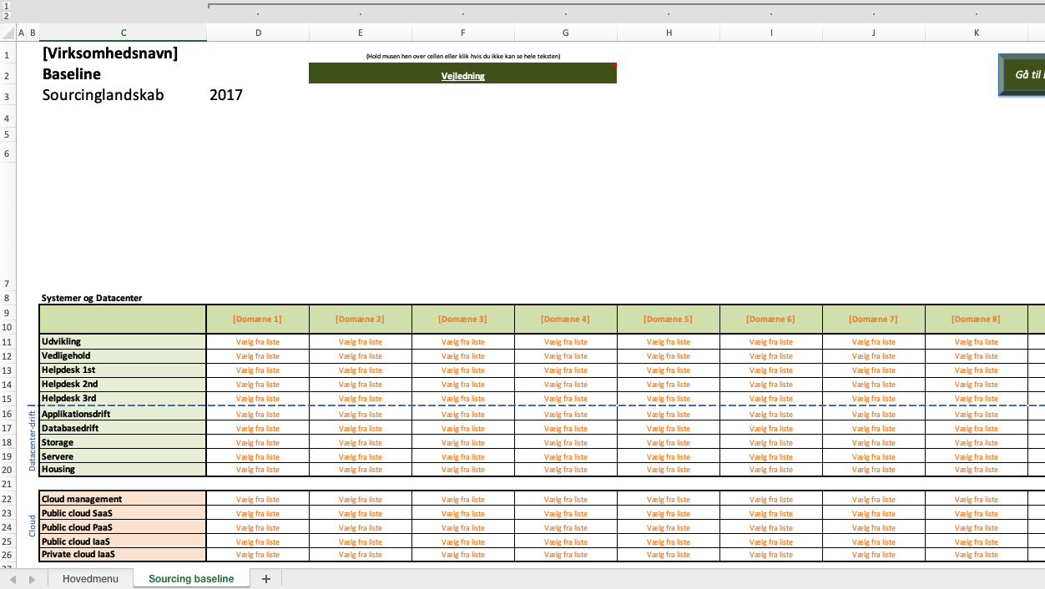Viewport: 1045px width, 589px height.
Task: Select column G header
Action: tap(565, 33)
